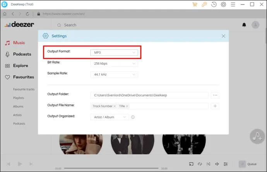Go forward with the right arrow

20,14
